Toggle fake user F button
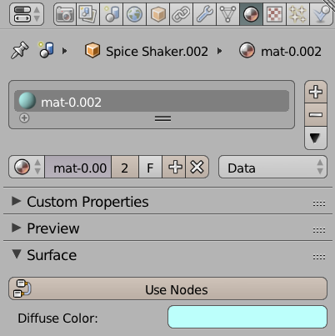The image size is (335, 336). click(150, 167)
